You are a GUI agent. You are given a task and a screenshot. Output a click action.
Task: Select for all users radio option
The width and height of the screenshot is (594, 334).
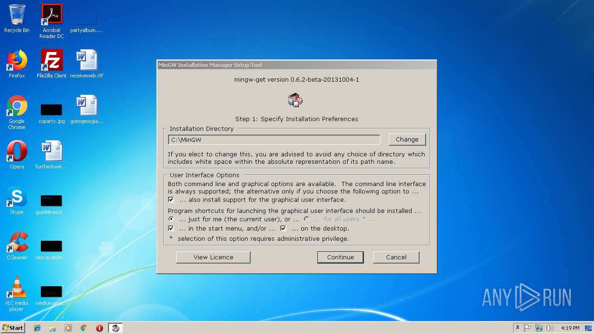coord(306,219)
